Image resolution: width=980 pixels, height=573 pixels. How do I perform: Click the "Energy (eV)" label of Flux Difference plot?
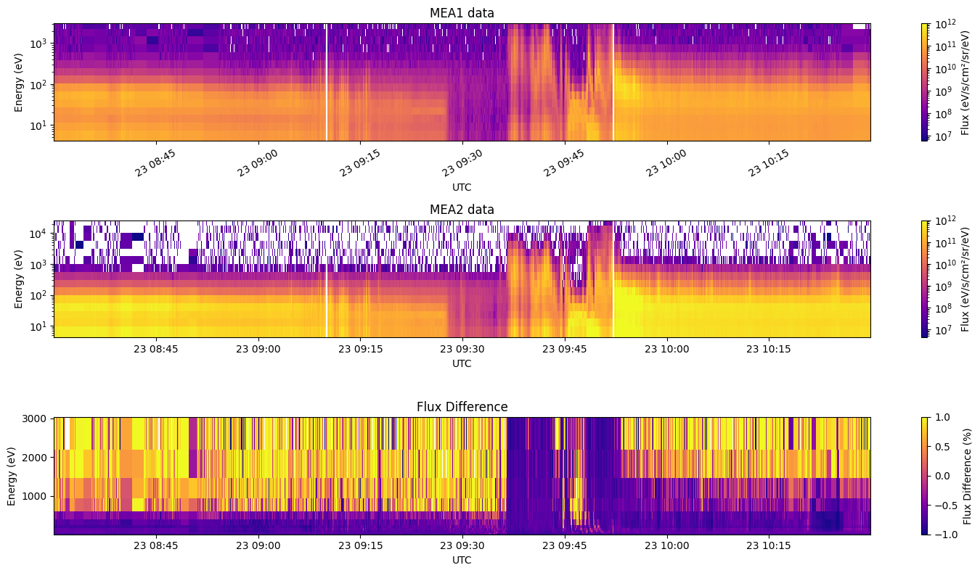click(x=12, y=476)
